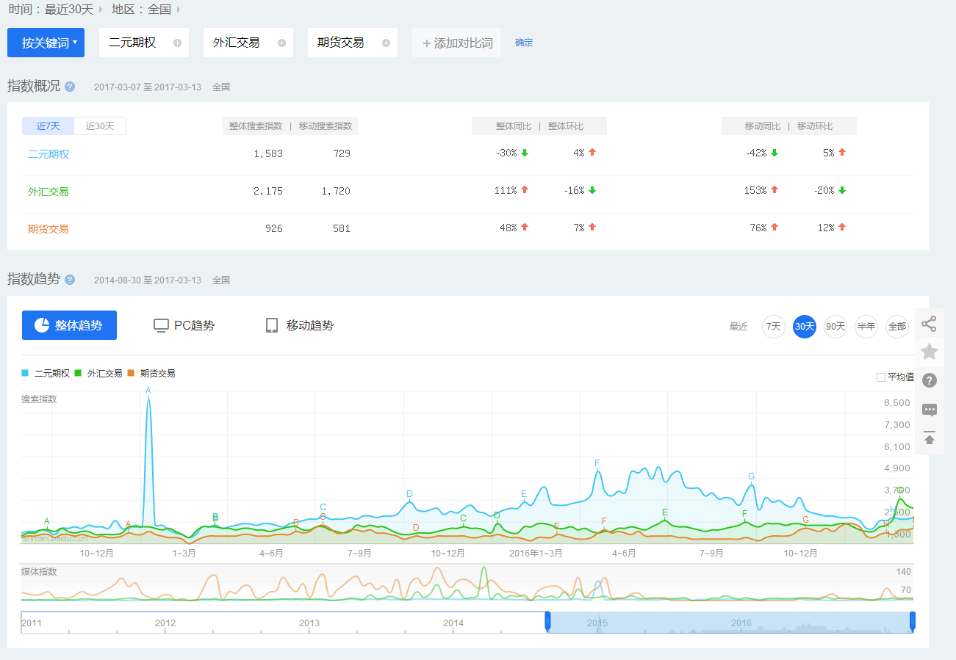Click the back-to-top arrow icon

929,438
